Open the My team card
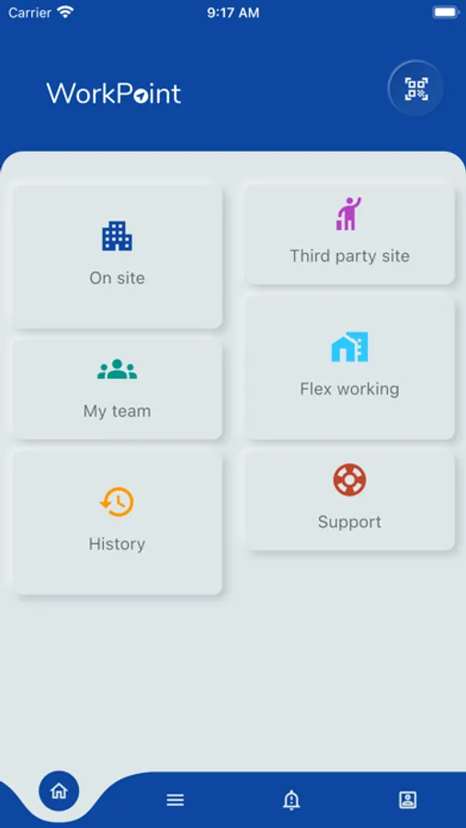This screenshot has width=466, height=828. 117,389
